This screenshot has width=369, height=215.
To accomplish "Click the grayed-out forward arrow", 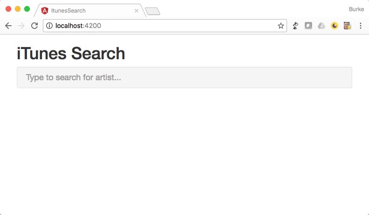I will click(x=21, y=26).
